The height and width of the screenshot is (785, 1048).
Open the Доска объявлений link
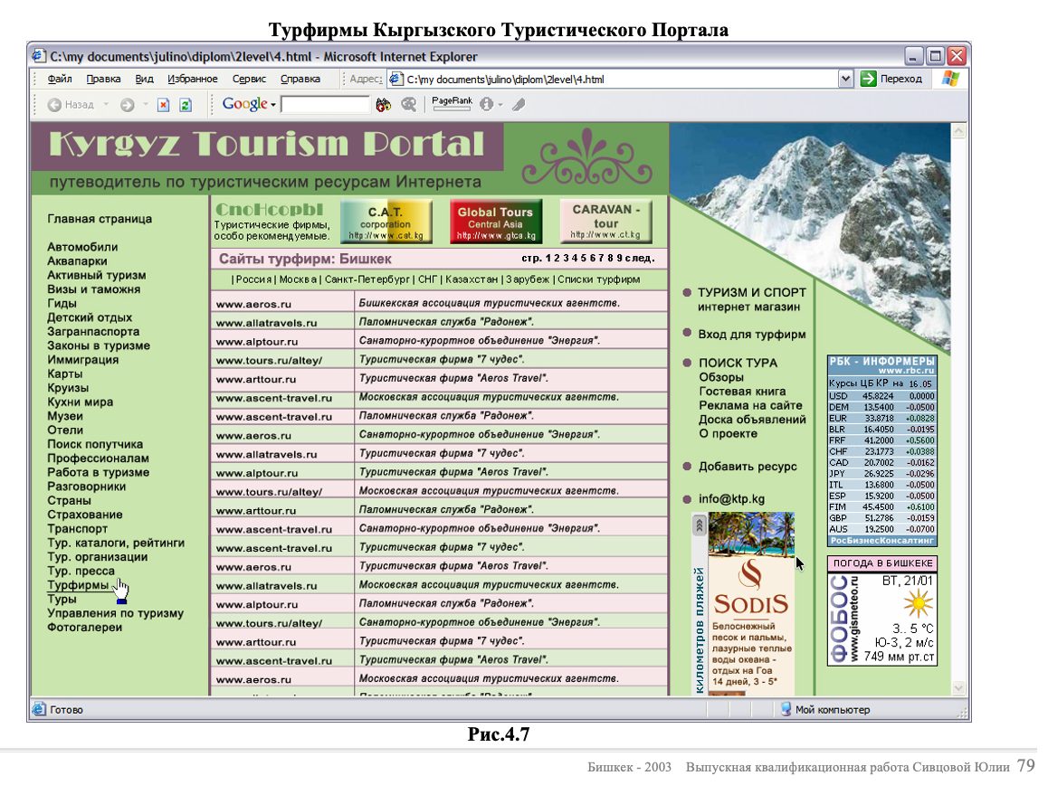pos(752,420)
